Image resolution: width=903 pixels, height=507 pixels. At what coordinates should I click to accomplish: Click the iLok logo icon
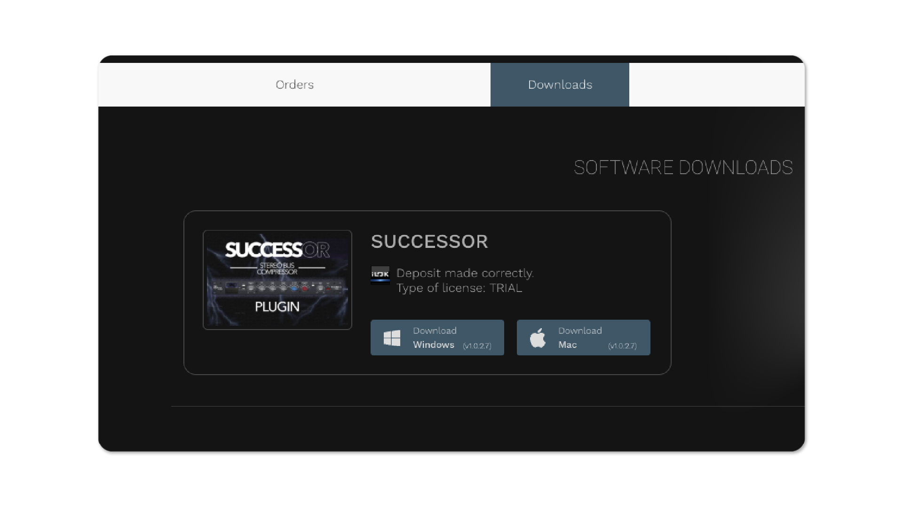380,275
